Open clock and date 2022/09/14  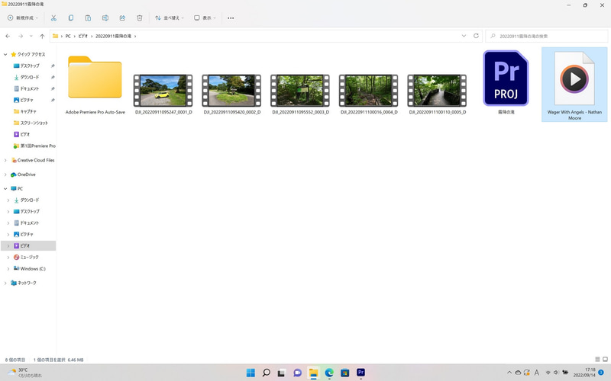(584, 373)
